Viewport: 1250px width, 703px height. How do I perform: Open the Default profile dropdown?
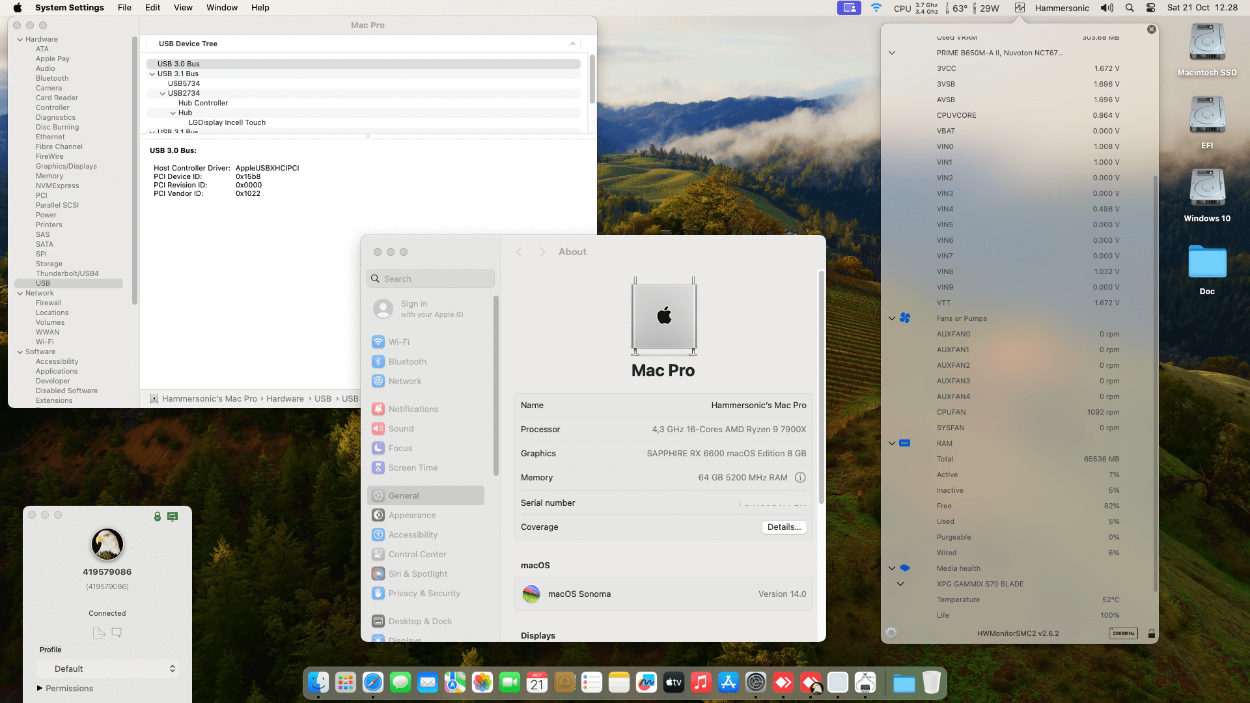pyautogui.click(x=107, y=669)
